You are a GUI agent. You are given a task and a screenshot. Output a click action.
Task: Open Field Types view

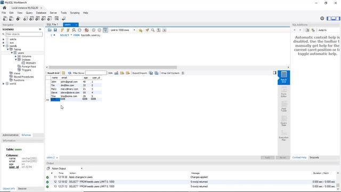click(284, 107)
